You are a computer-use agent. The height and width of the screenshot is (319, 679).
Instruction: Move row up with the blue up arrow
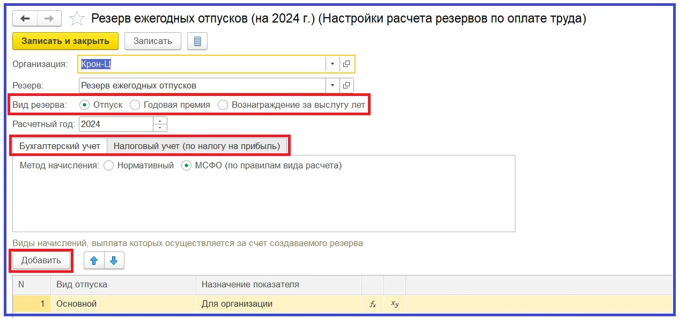[x=94, y=261]
